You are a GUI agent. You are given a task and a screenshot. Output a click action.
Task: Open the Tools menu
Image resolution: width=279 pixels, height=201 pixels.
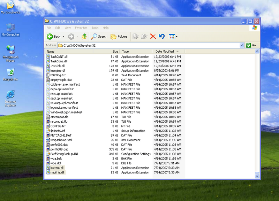[95, 28]
